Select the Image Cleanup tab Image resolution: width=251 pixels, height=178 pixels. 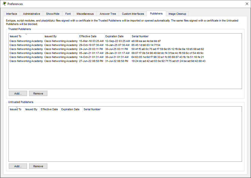point(177,14)
